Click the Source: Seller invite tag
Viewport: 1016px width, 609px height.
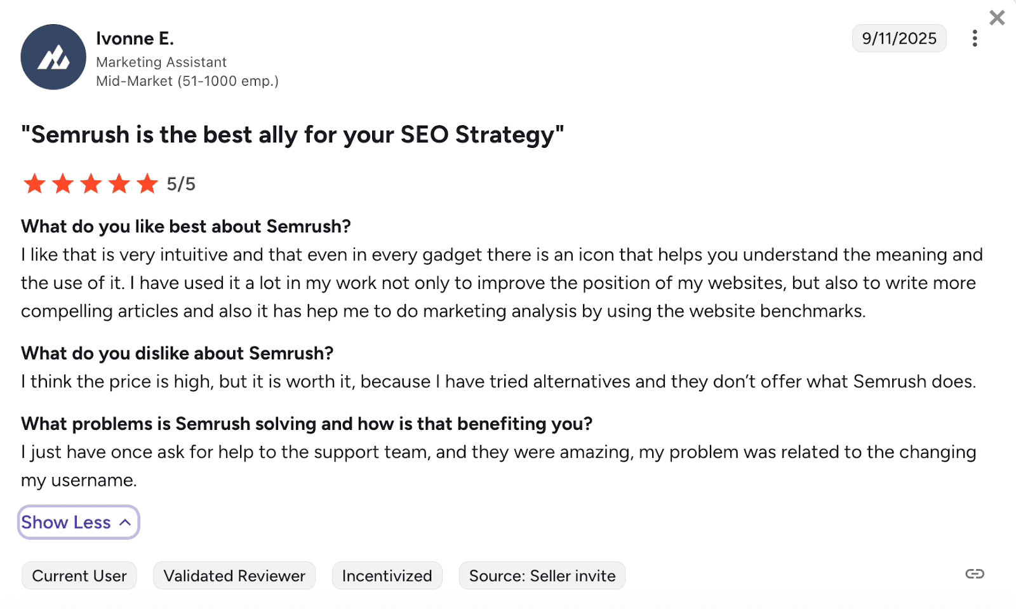(542, 576)
